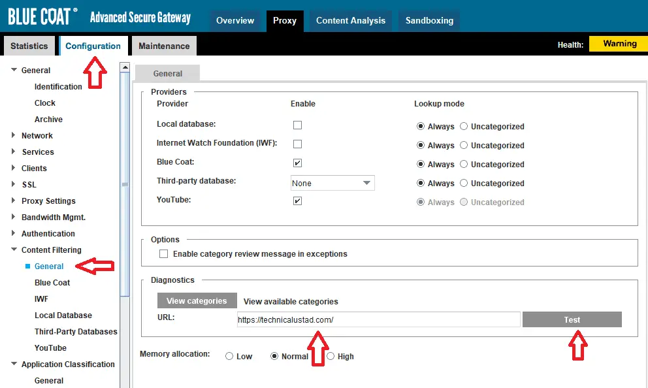
Task: Switch to Content Analysis tab
Action: point(350,21)
